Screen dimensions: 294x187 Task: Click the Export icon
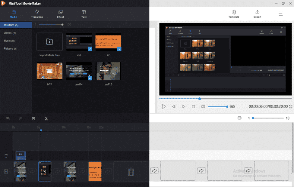(x=257, y=14)
